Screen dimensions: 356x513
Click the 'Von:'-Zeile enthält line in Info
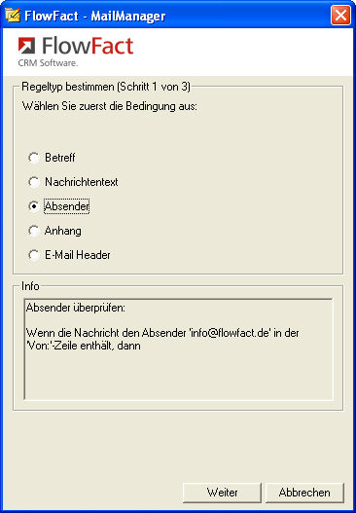pyautogui.click(x=84, y=346)
